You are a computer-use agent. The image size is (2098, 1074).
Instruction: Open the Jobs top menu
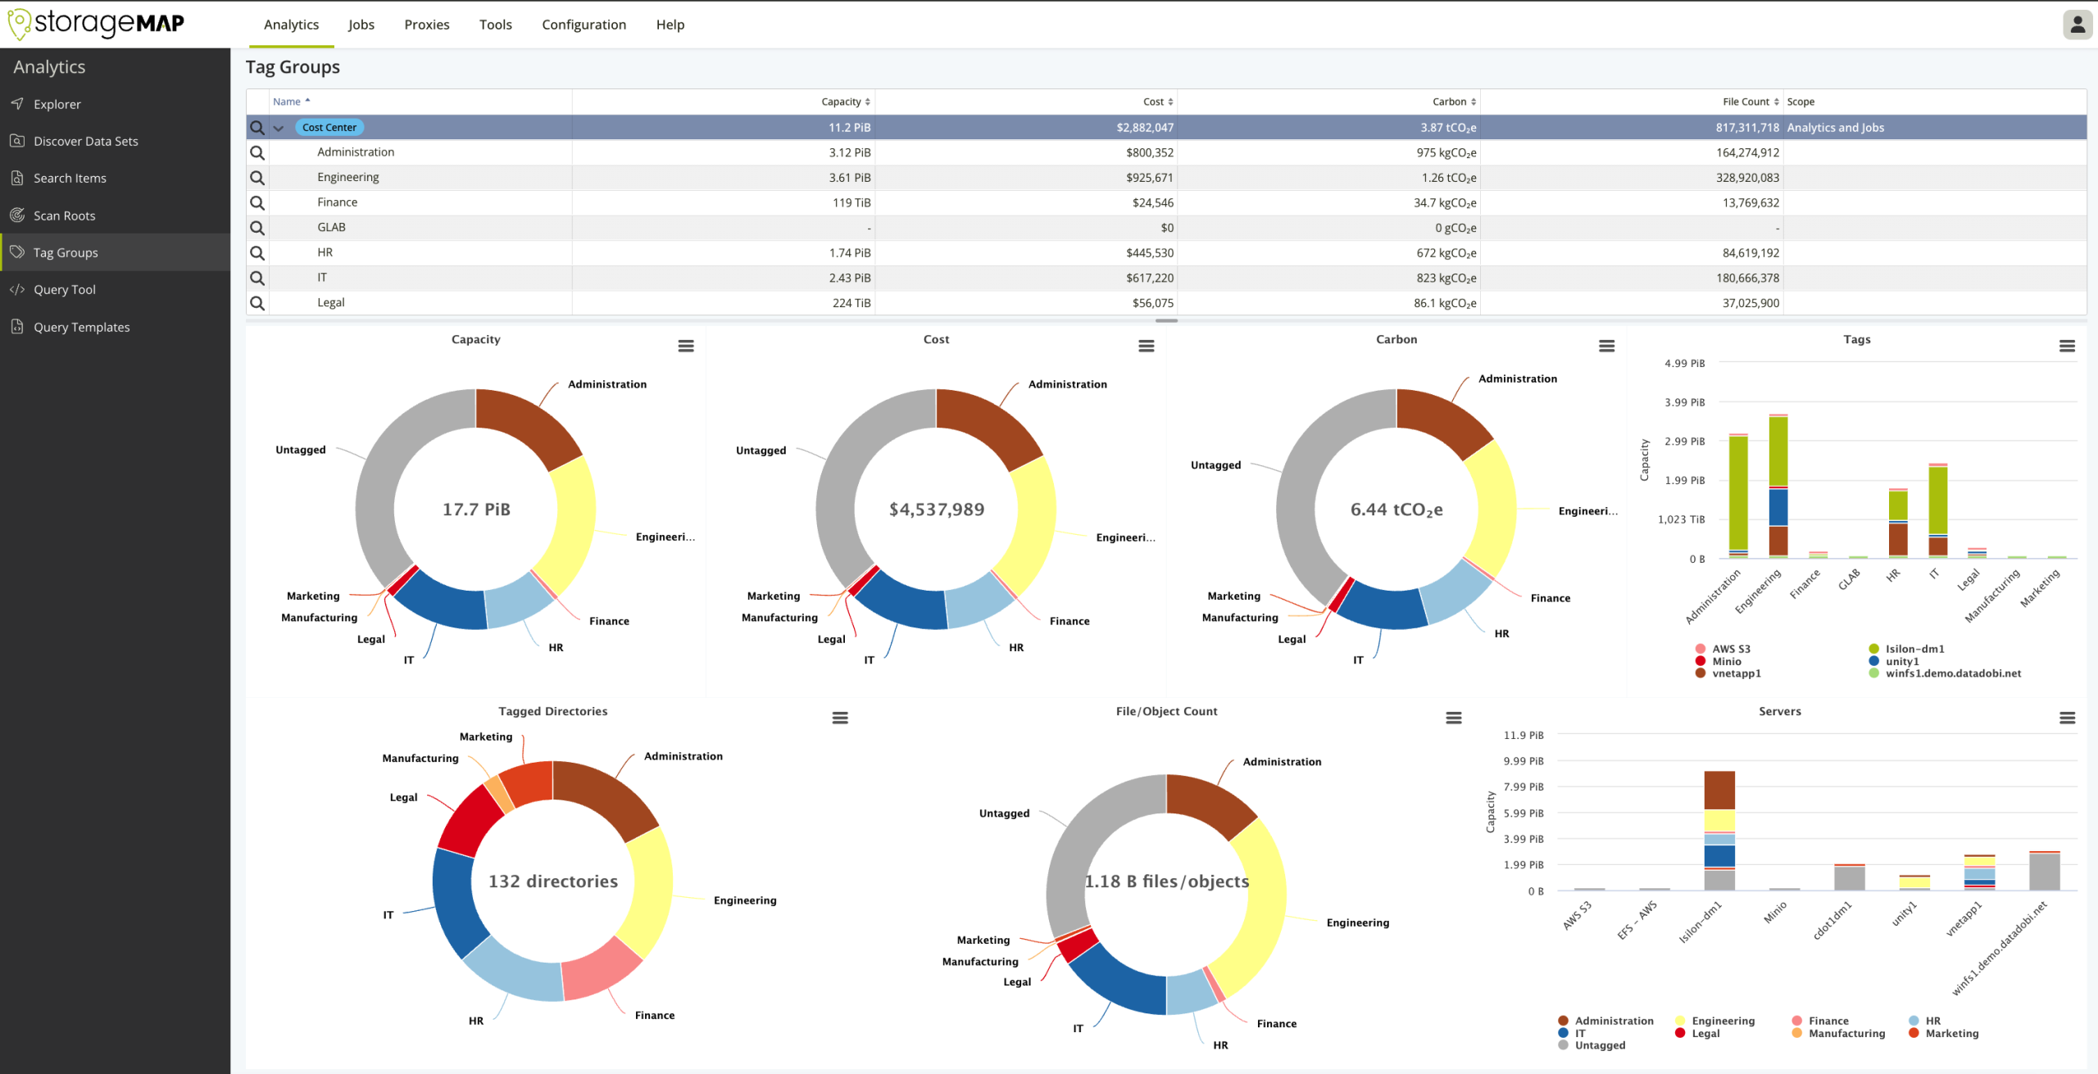coord(361,25)
